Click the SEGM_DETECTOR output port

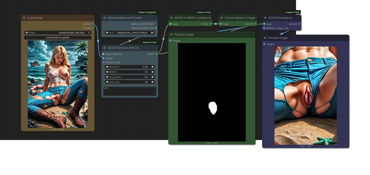(156, 28)
